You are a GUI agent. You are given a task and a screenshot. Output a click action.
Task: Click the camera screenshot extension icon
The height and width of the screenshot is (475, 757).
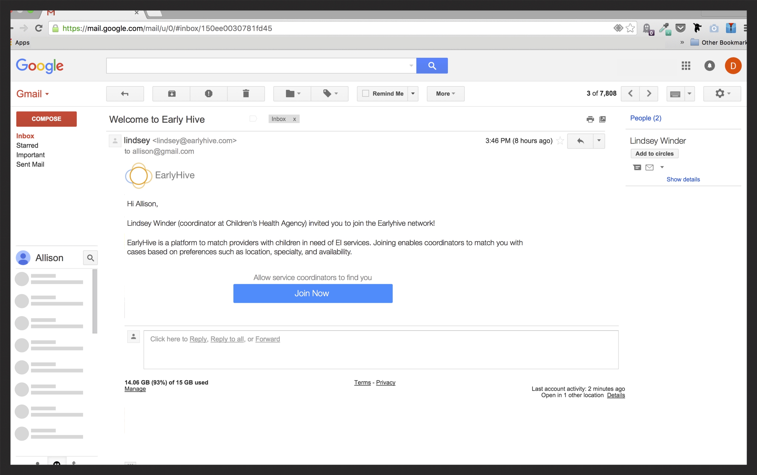[714, 28]
